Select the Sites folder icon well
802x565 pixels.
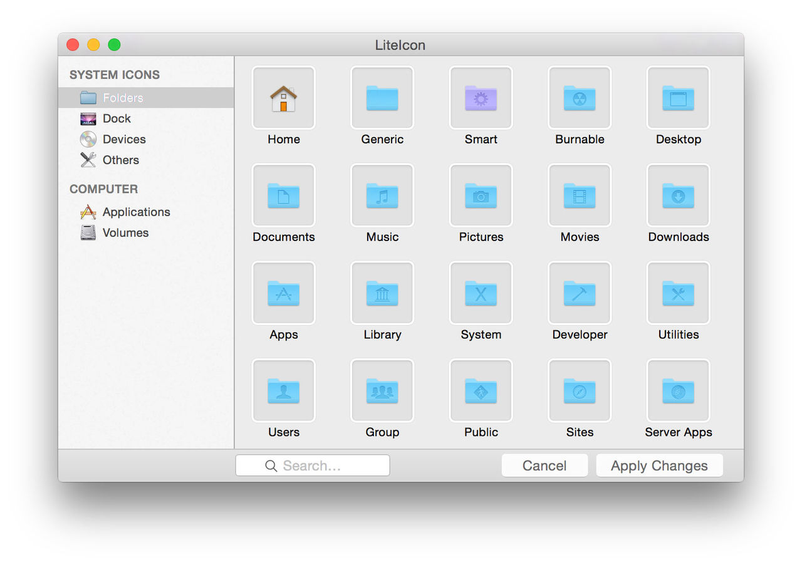pyautogui.click(x=580, y=391)
